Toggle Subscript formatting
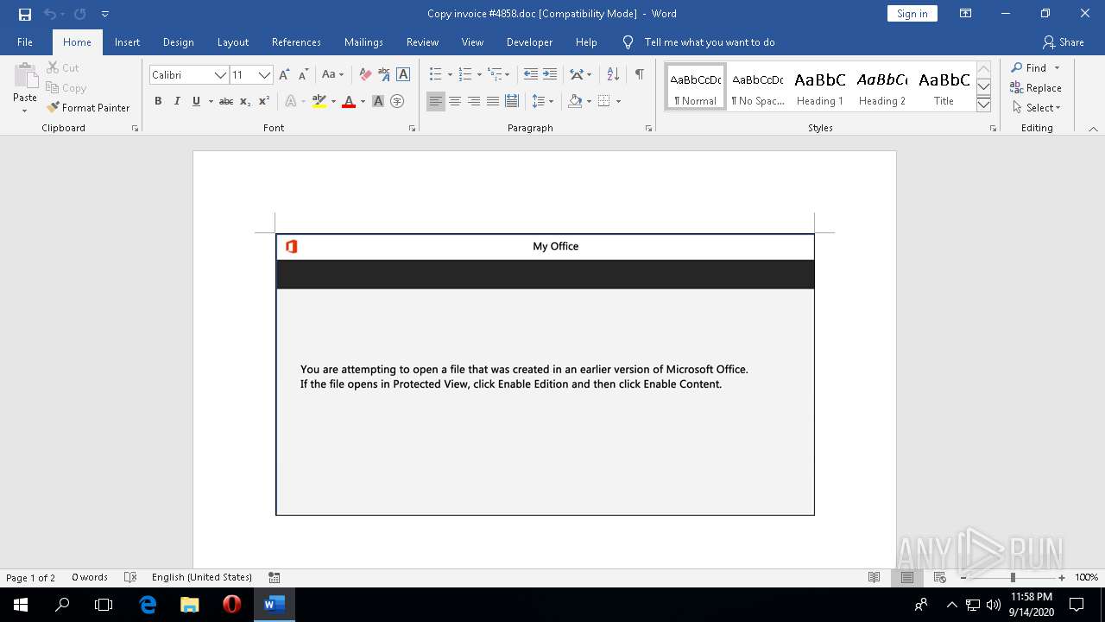Image resolution: width=1105 pixels, height=622 pixels. [245, 101]
